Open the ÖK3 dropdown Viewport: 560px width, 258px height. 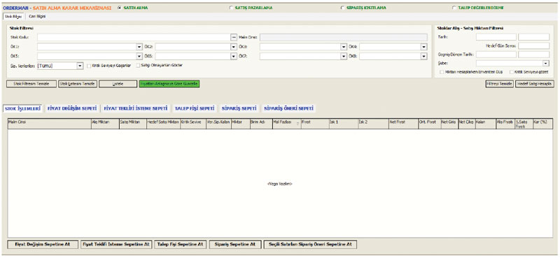tap(344, 47)
